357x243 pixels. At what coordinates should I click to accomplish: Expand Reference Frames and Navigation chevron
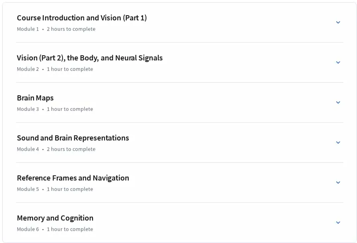(338, 182)
